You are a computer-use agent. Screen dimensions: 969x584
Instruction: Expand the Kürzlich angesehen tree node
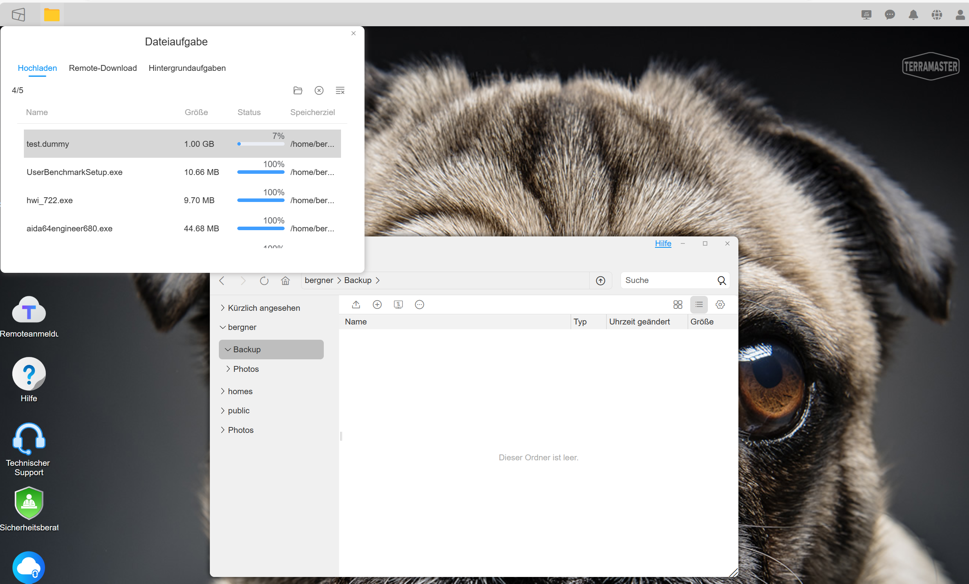pos(223,308)
